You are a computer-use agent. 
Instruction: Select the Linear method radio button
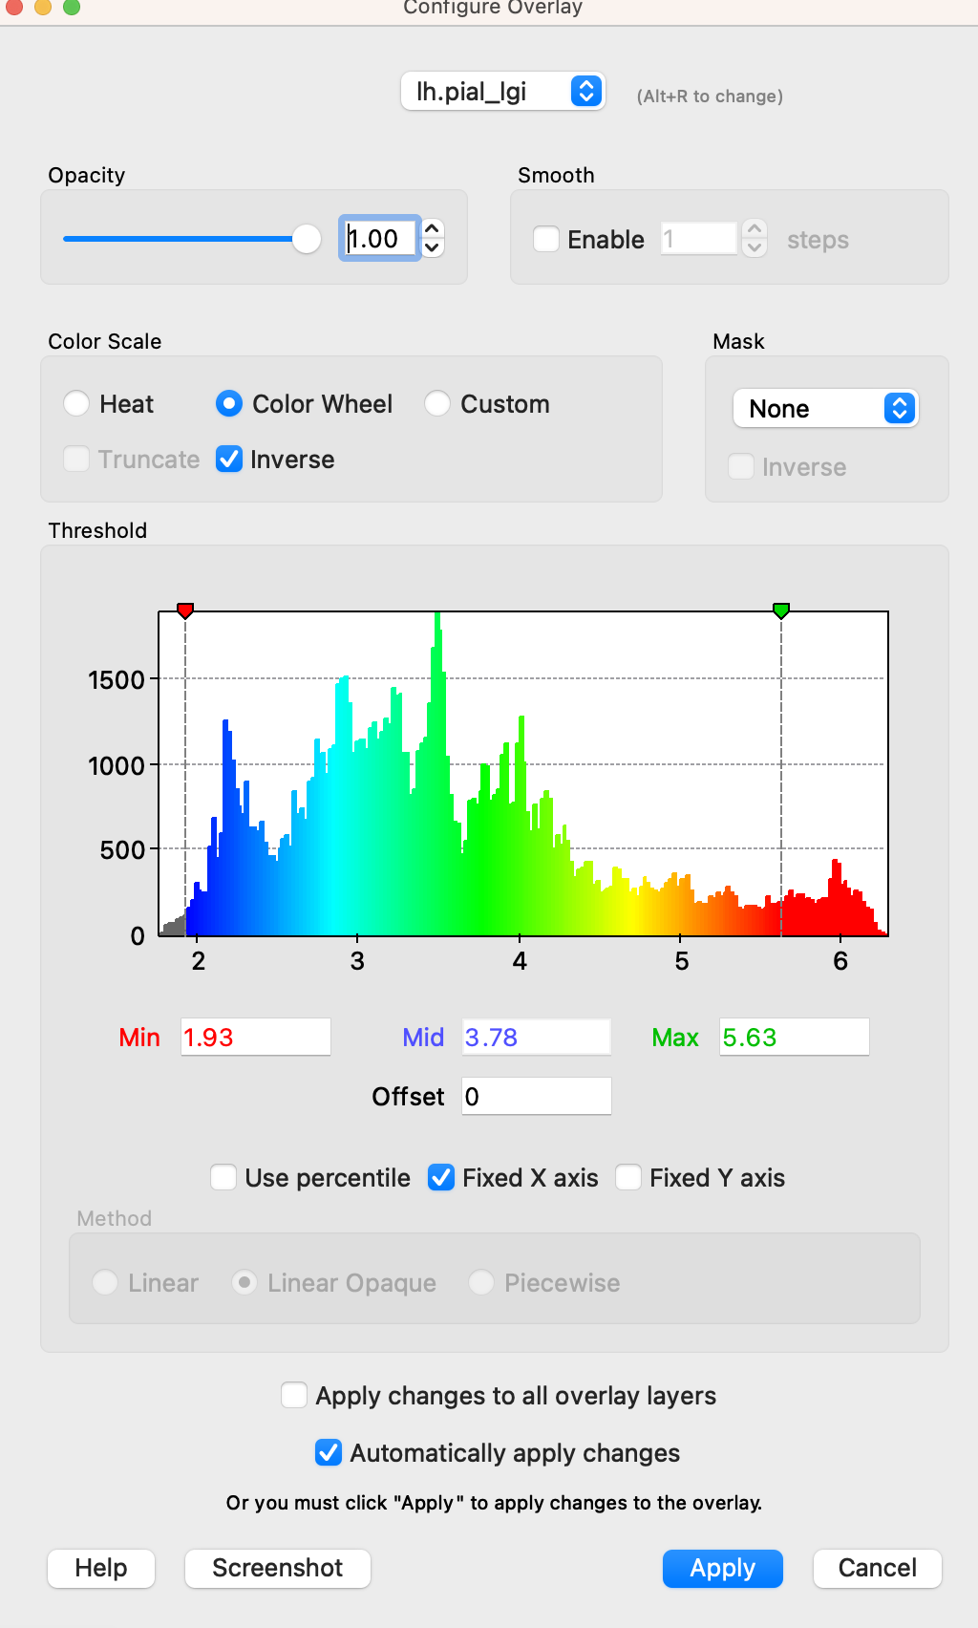coord(105,1282)
